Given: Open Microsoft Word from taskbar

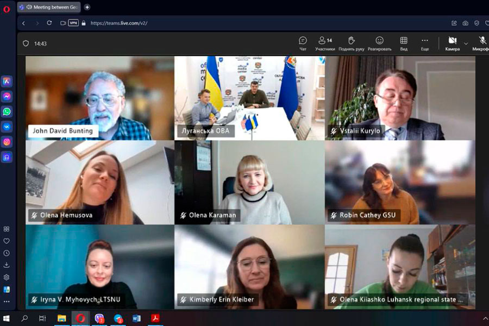Looking at the screenshot, I should click(x=136, y=318).
